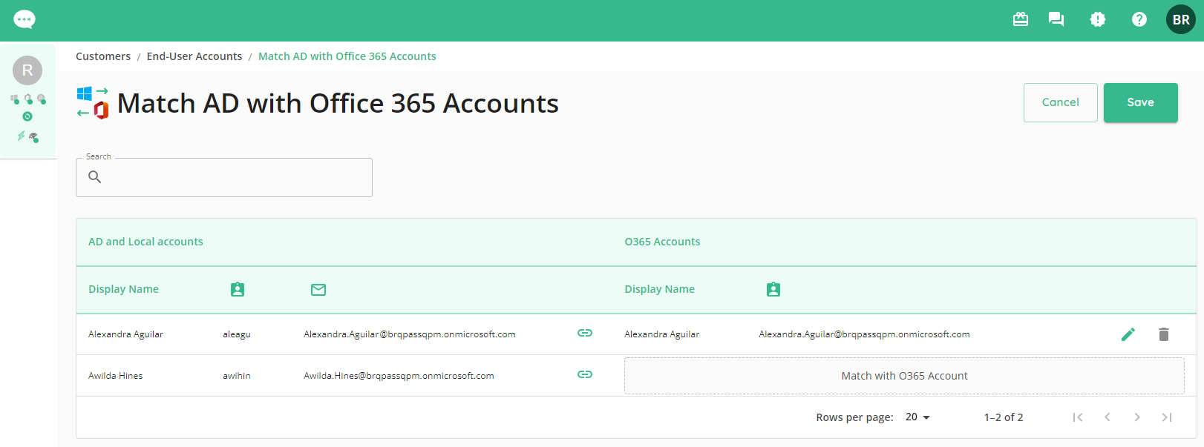Click the Save button
This screenshot has width=1204, height=447.
1141,102
